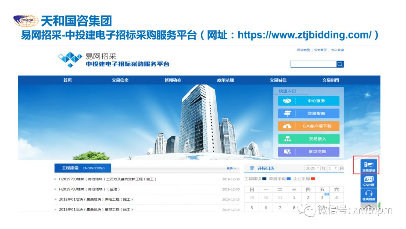Open the 交易诚信 navigation item
The image size is (406, 229).
pos(278,80)
